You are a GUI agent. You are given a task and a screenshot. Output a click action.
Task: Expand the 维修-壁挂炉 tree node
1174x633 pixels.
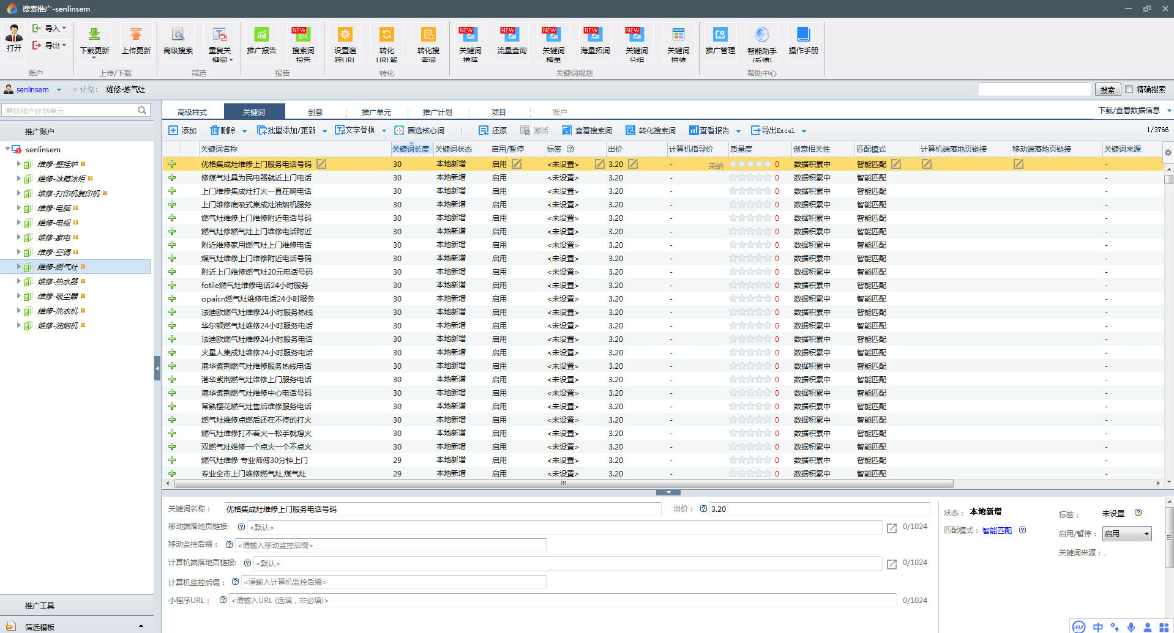pos(18,164)
